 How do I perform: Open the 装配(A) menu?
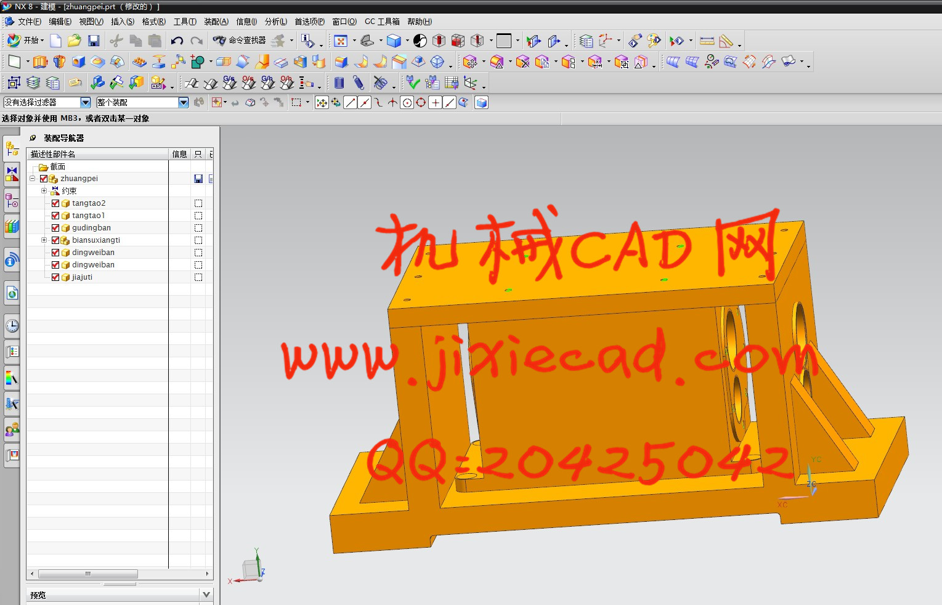coord(216,22)
